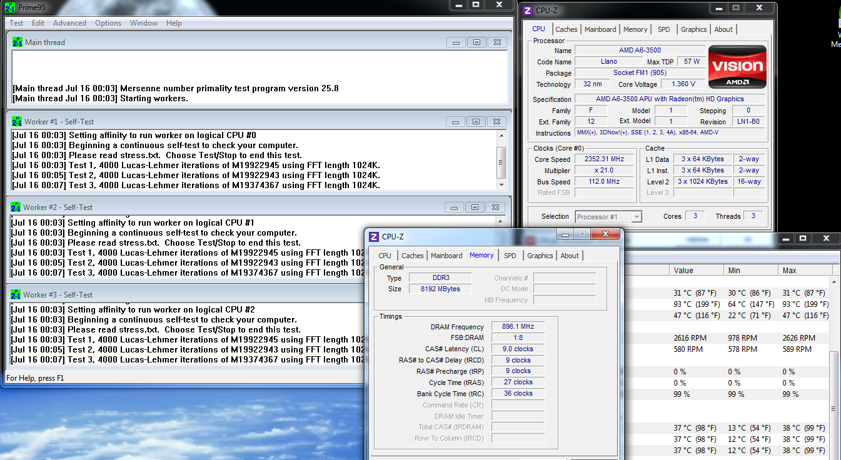The image size is (841, 460).
Task: Switch to CPU tab in front CPU-Z window
Action: [385, 256]
